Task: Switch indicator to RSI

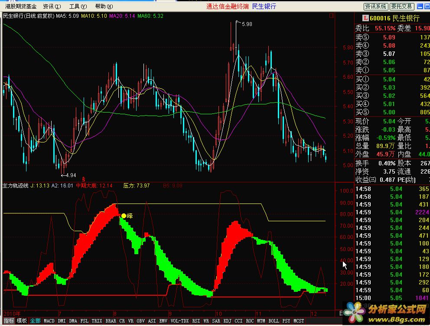Action: (196, 321)
